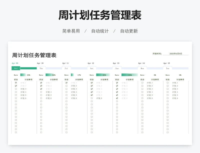Check the Wed 计划_5 status checkbox
The image size is (200, 153).
click(x=16, y=95)
